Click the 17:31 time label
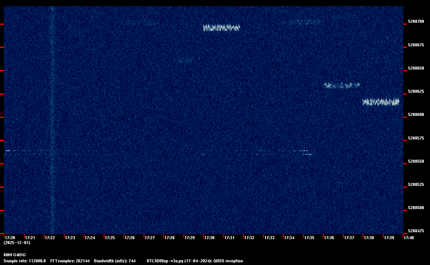 229,238
